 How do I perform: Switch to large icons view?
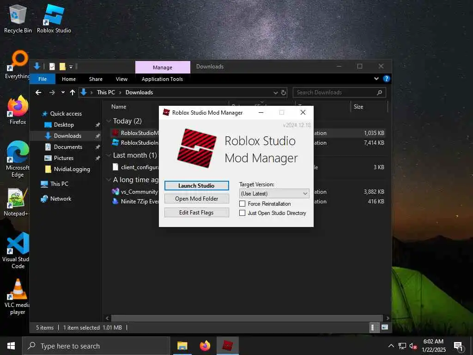[385, 327]
